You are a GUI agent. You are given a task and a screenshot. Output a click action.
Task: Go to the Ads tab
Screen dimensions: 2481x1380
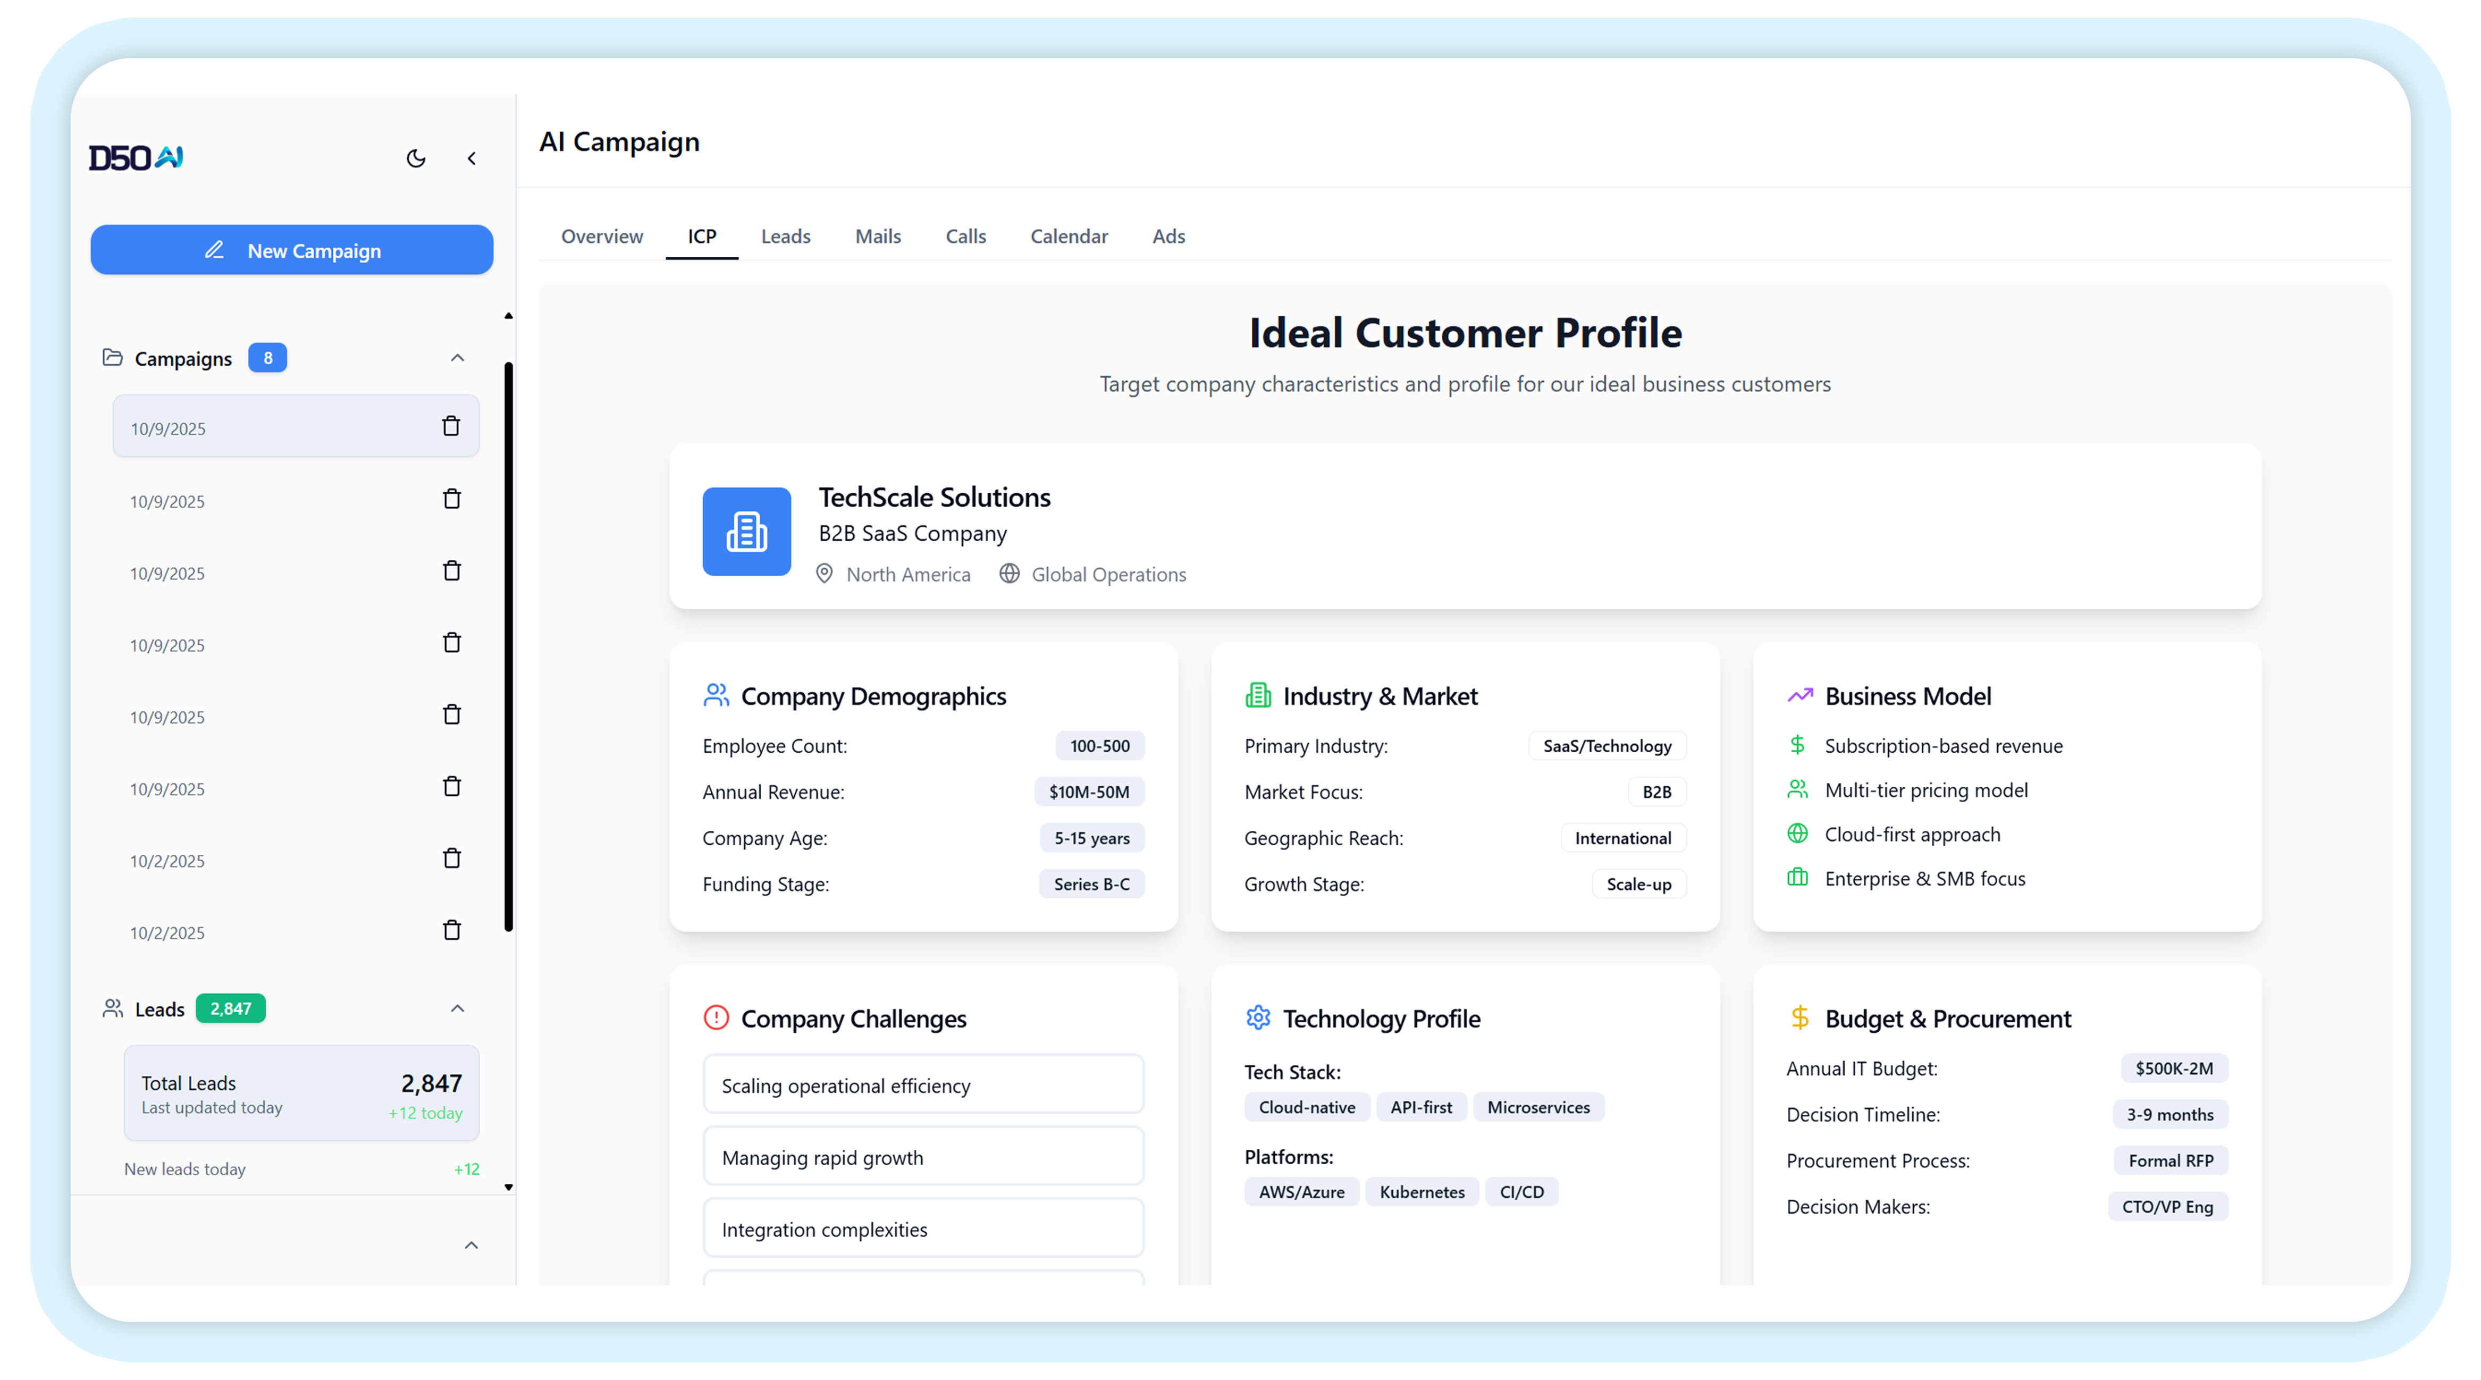tap(1168, 236)
